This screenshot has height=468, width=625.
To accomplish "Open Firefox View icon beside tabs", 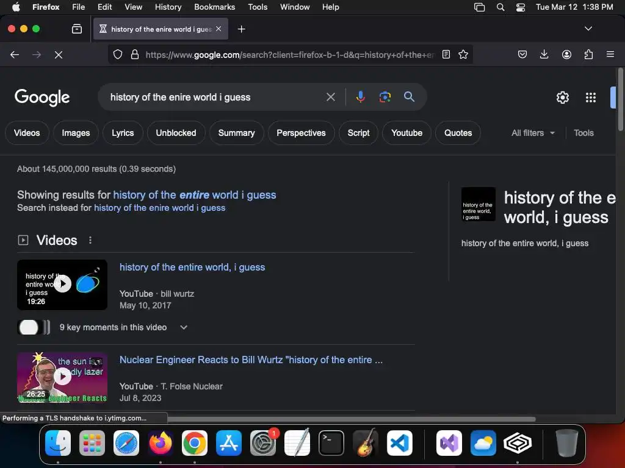I will click(77, 29).
